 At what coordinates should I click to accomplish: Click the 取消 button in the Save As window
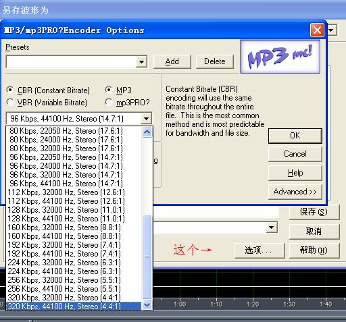[314, 232]
